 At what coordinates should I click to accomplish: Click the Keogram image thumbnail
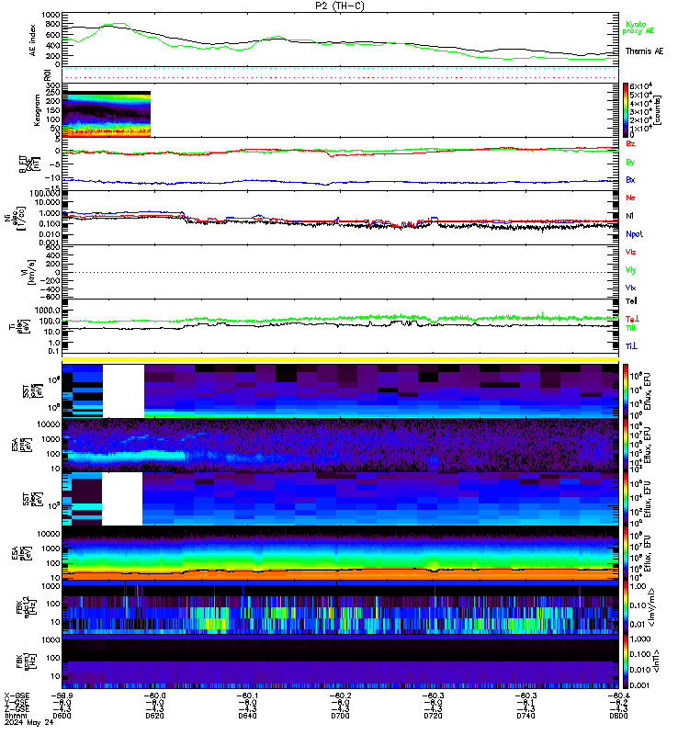[107, 114]
